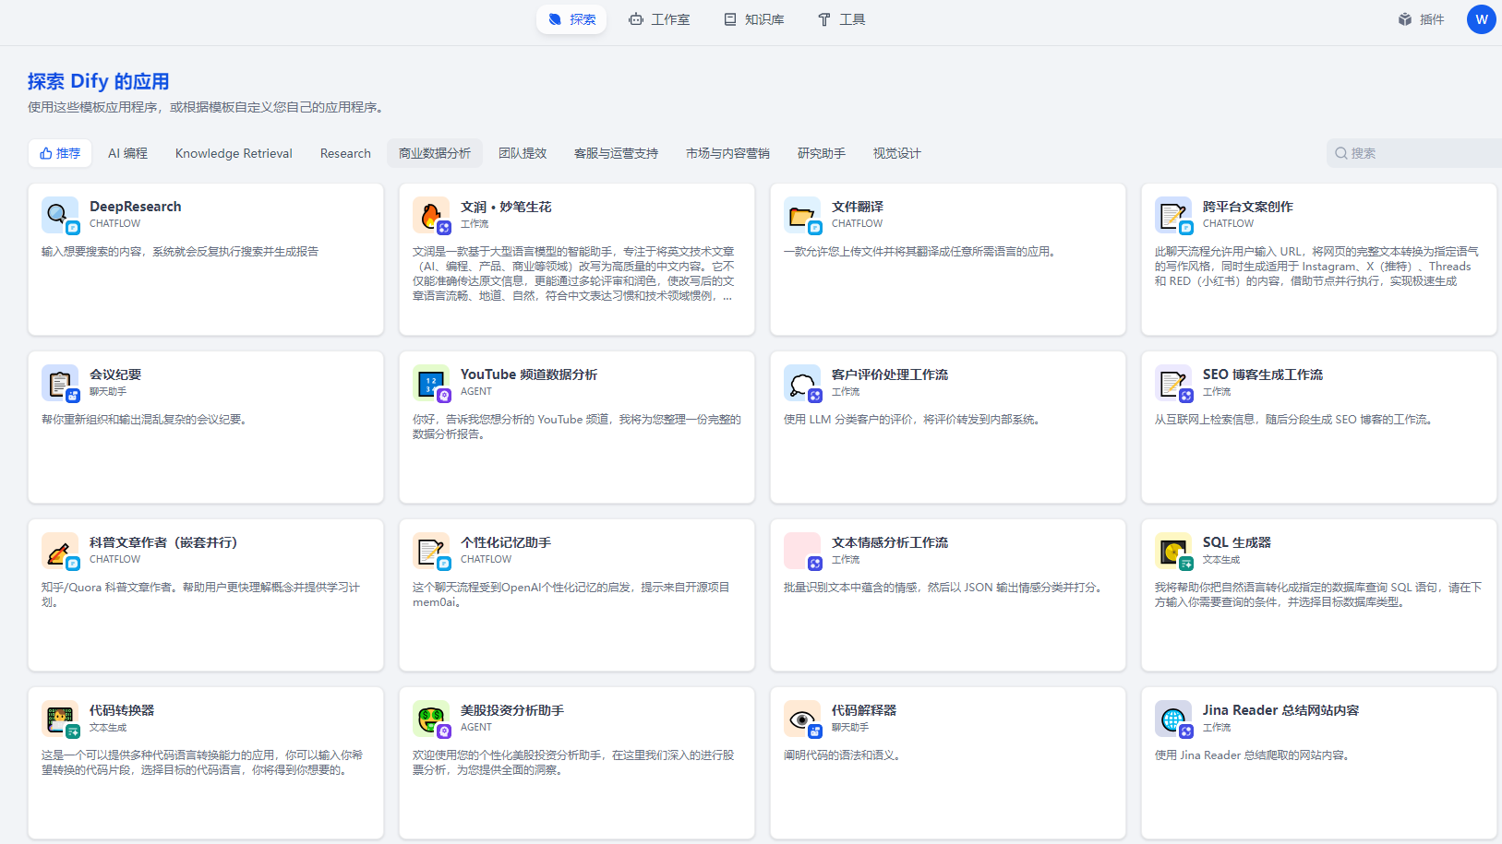This screenshot has width=1502, height=844.
Task: Select the Research category tab
Action: click(345, 153)
